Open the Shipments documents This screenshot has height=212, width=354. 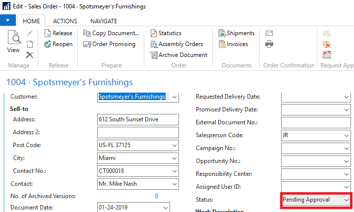click(236, 33)
